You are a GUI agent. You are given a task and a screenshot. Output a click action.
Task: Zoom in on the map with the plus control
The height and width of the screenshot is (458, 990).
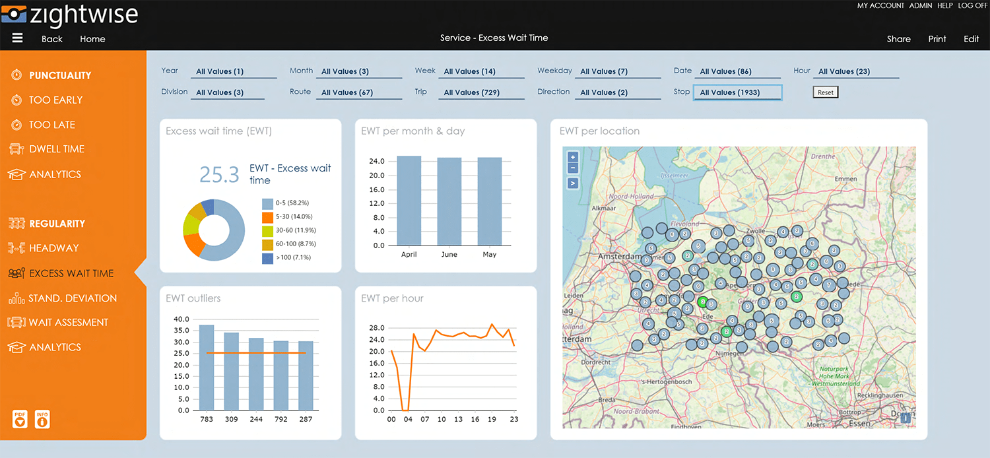pos(572,158)
